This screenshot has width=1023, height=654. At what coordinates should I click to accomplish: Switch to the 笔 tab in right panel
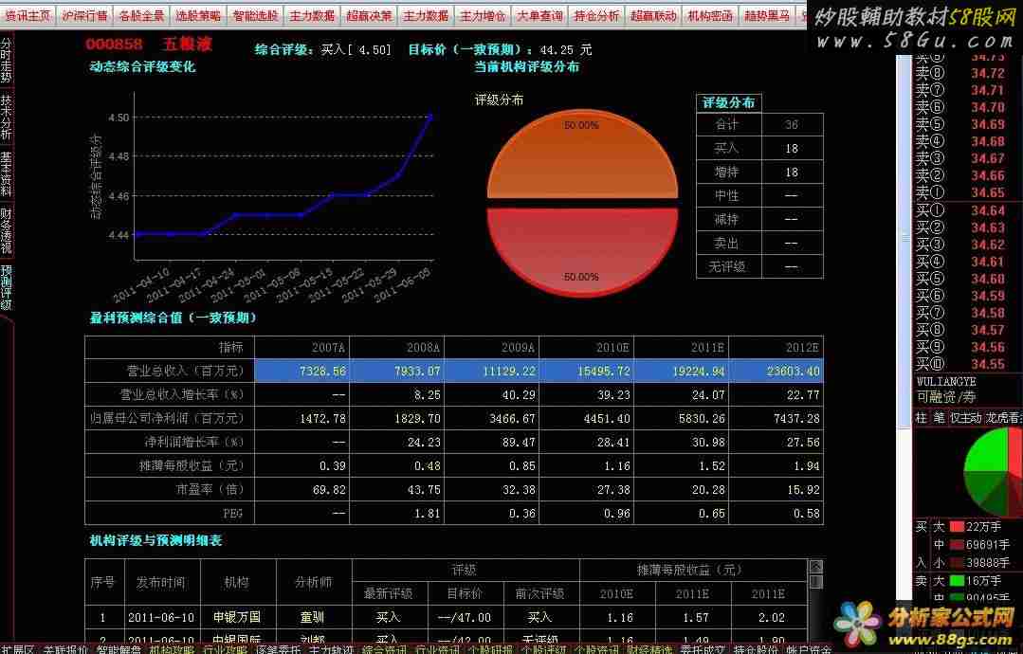[x=939, y=417]
